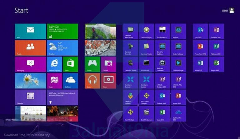Open Check for Updates with globe icon
This screenshot has height=139, width=240.
coord(130,97)
